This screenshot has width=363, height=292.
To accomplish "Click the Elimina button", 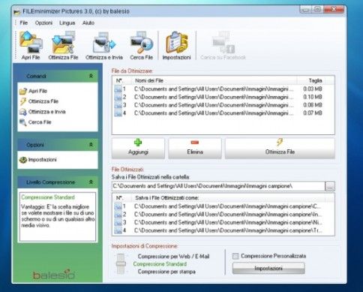I will tap(195, 148).
